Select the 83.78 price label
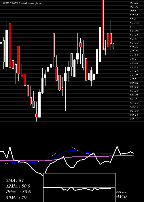This screenshot has width=144, height=202. coord(134,35)
